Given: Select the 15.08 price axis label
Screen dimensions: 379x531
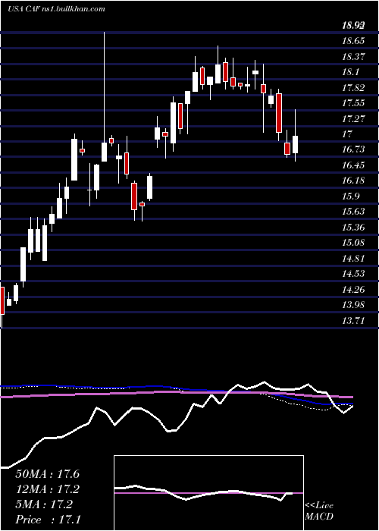Looking at the screenshot, I should 353,243.
